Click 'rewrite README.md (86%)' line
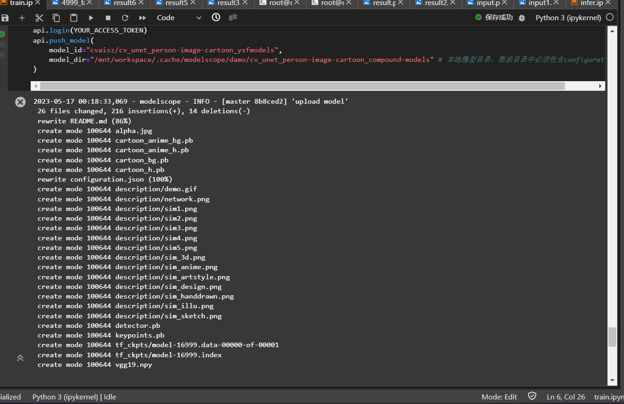The width and height of the screenshot is (624, 404). [x=84, y=121]
